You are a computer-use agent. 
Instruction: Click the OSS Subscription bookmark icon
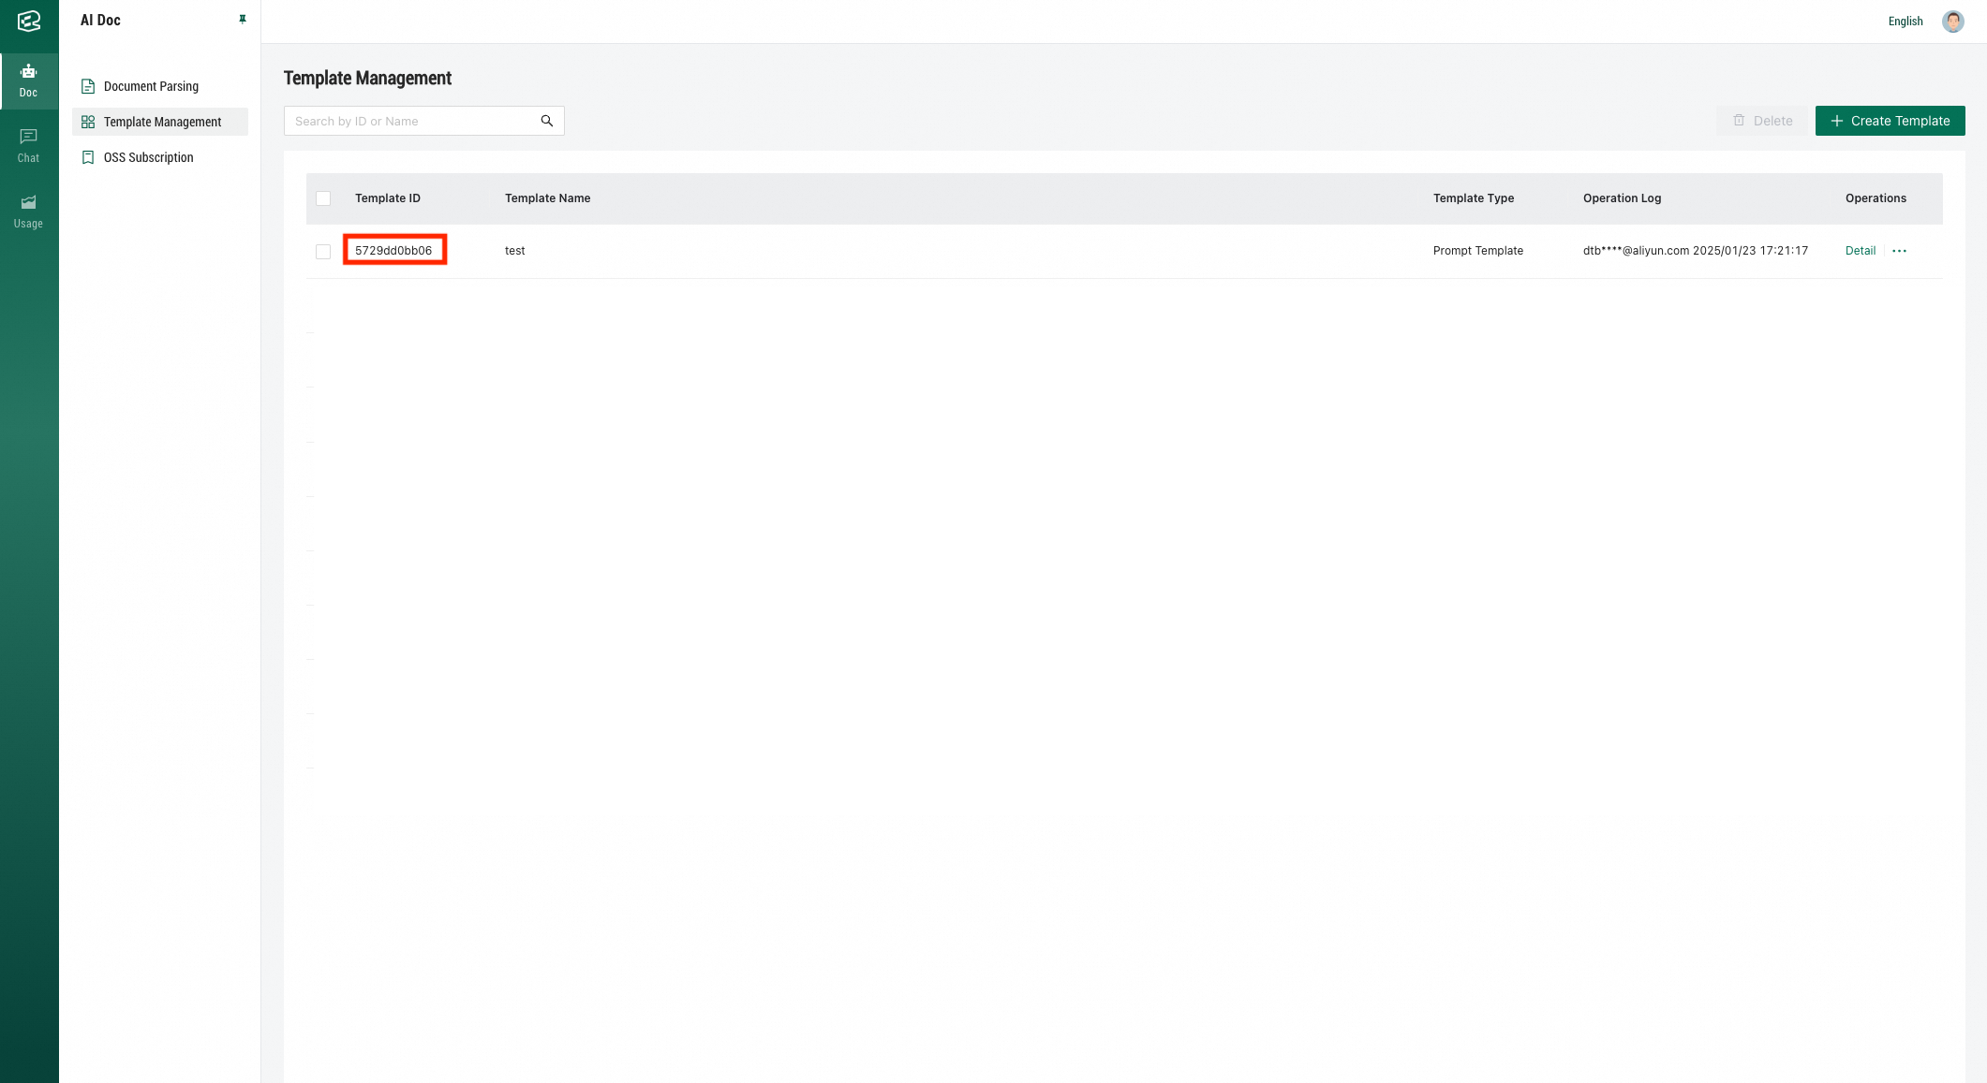tap(88, 157)
